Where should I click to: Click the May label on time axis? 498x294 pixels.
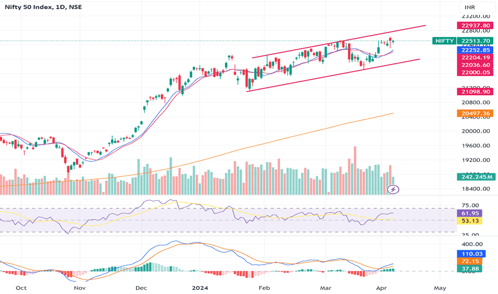coord(440,288)
